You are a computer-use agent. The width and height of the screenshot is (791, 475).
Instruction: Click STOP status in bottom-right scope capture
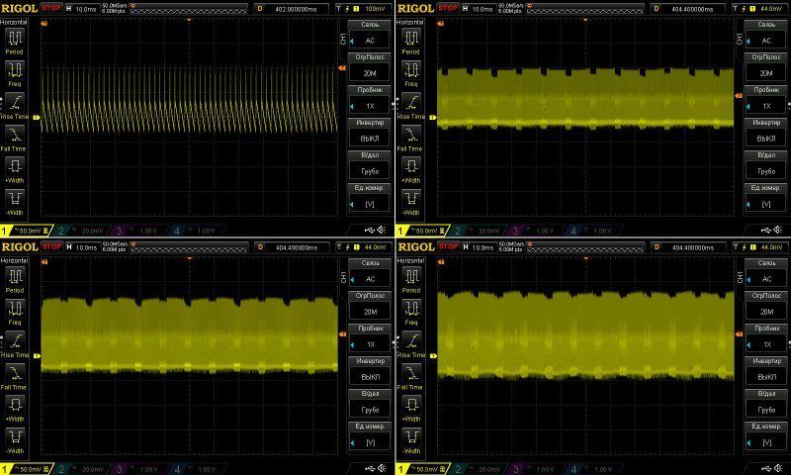pyautogui.click(x=448, y=246)
